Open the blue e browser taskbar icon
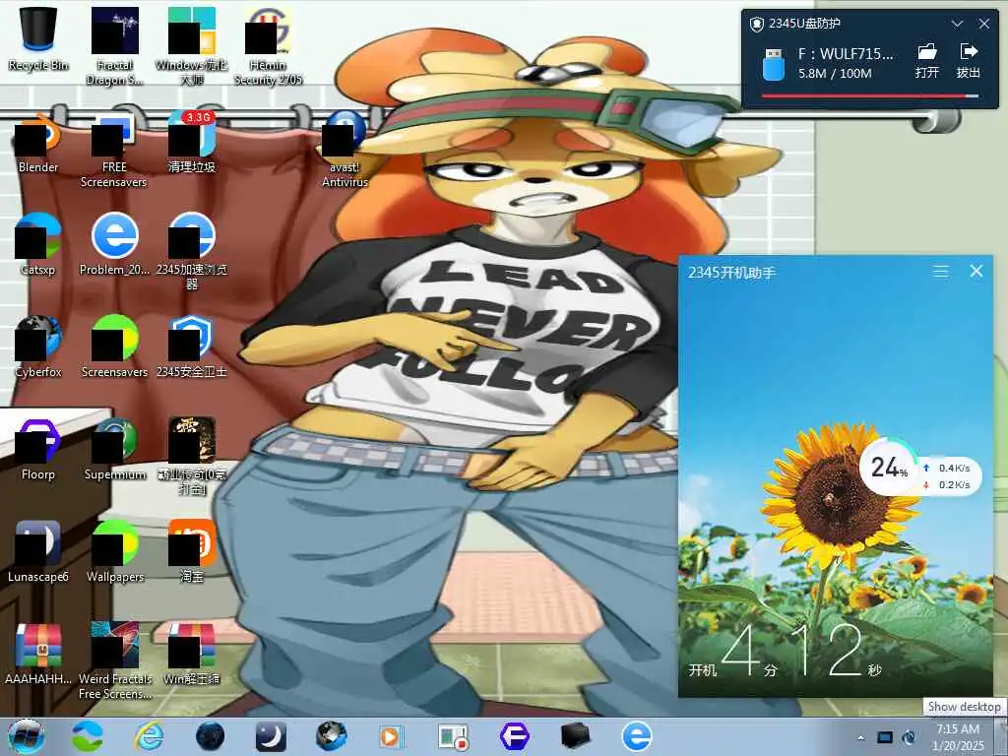 (x=637, y=736)
